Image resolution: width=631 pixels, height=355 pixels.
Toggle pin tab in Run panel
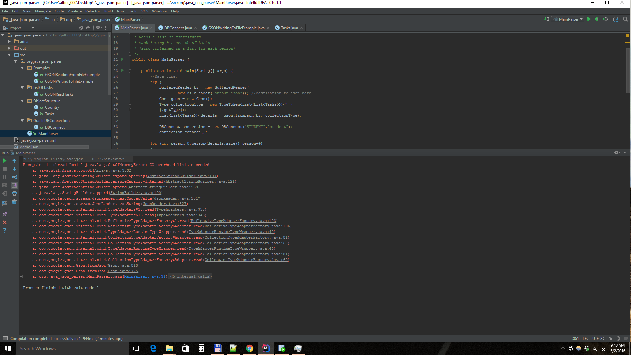[x=5, y=214]
